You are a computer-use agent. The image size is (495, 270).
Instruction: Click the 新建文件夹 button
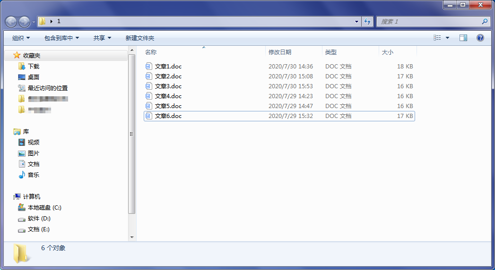click(140, 38)
